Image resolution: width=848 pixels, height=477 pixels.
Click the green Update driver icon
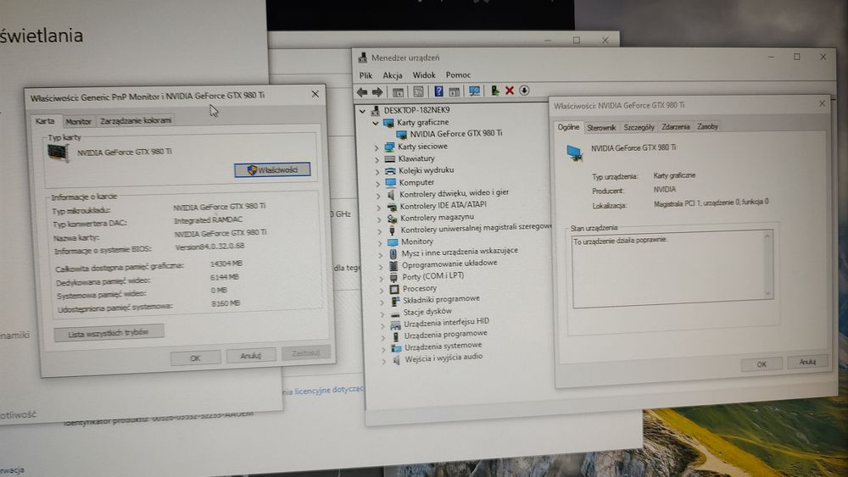[495, 91]
